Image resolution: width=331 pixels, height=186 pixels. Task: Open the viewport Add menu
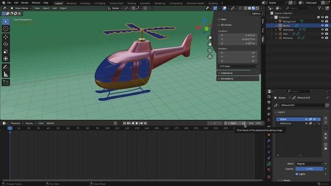[x=54, y=8]
